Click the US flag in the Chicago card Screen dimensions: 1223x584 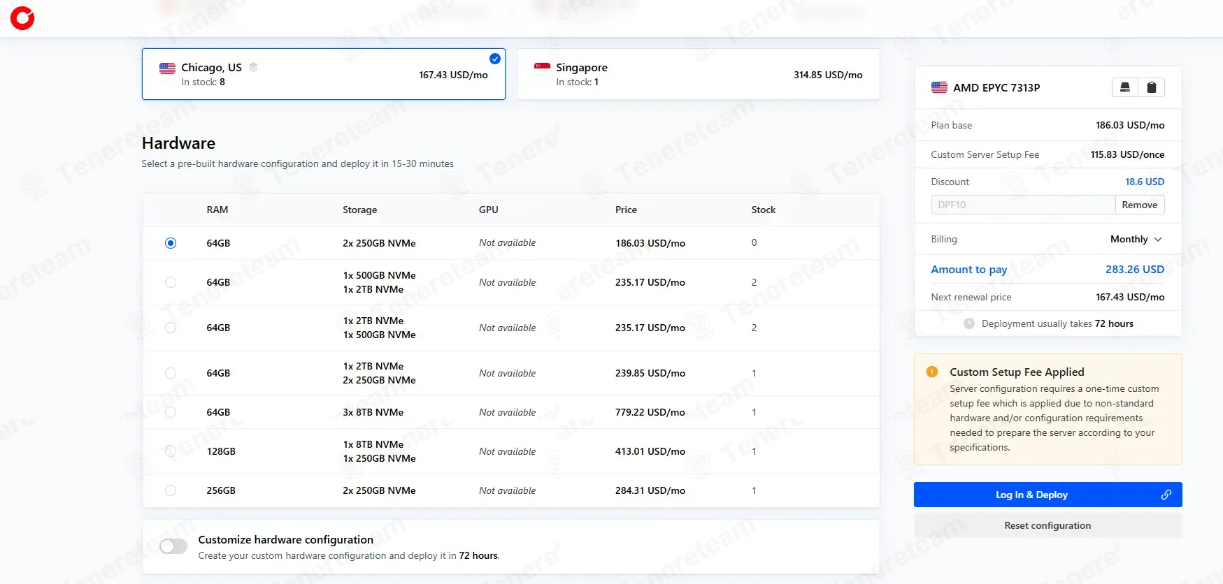click(x=167, y=68)
